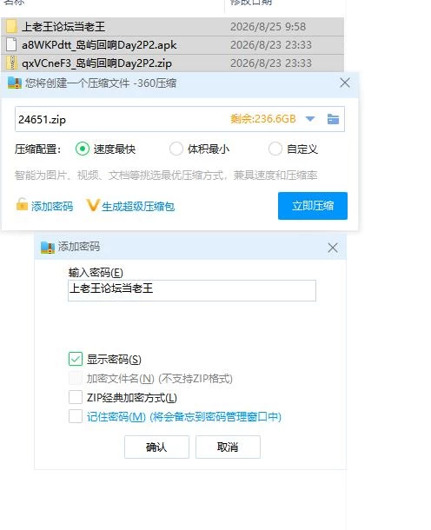Viewport: 431px width, 530px height.
Task: Select the 自定义 radio option
Action: pos(275,149)
